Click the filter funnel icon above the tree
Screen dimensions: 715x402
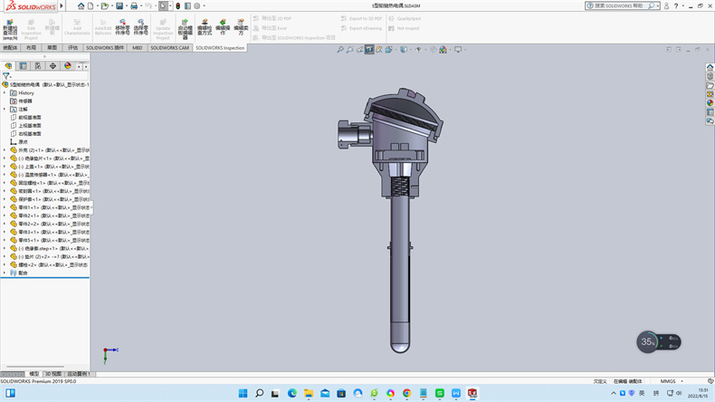pyautogui.click(x=6, y=77)
